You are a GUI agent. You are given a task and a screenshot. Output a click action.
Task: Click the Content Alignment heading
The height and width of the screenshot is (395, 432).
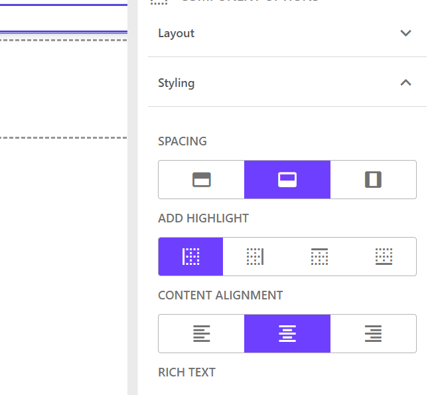coord(220,295)
